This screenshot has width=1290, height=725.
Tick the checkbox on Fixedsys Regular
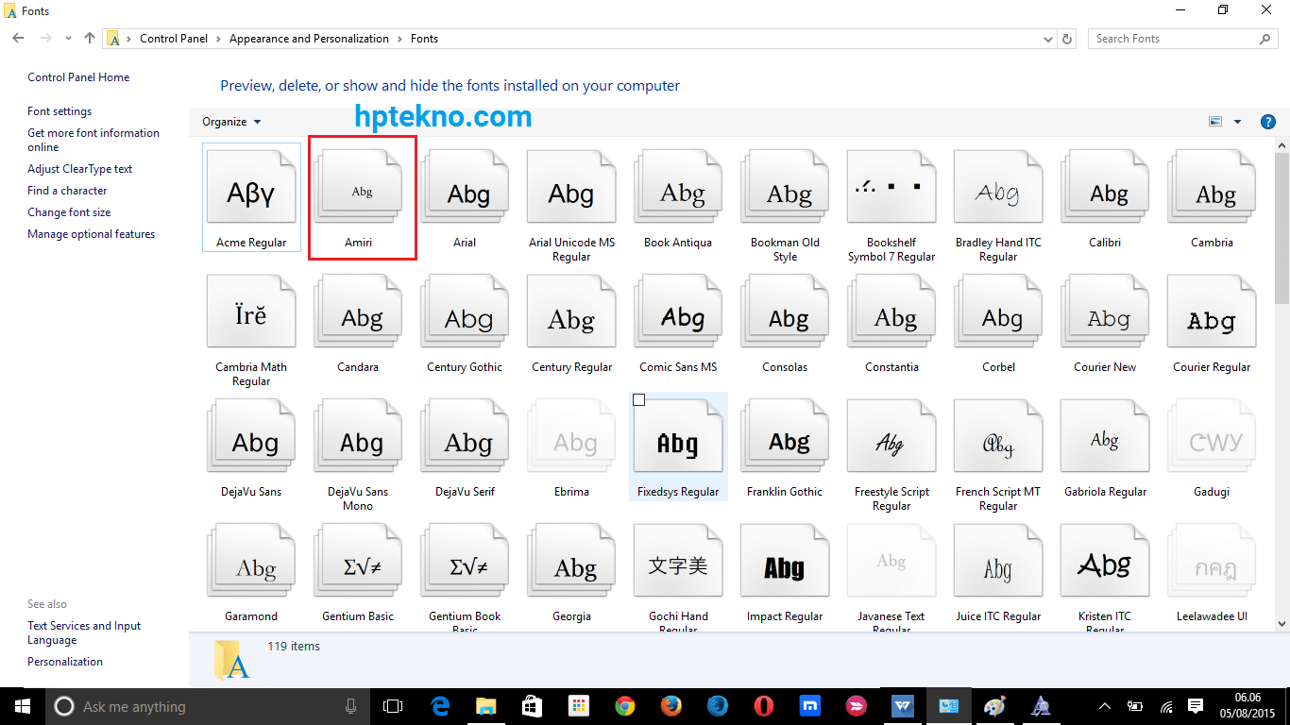(638, 400)
